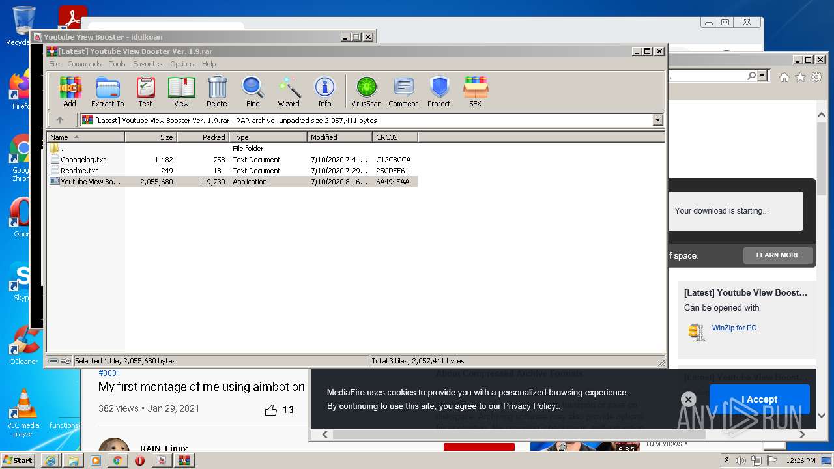This screenshot has width=834, height=469.
Task: Launch the Wizard wand icon
Action: click(289, 91)
